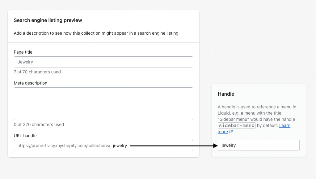Viewport: 316px width, 179px height.
Task: Click the '0 of 320 characters used' counter
Action: coord(39,124)
